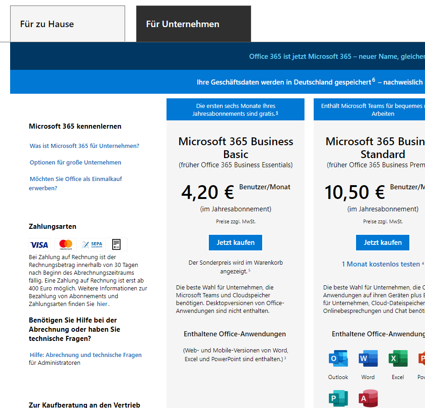This screenshot has width=425, height=408.
Task: Click '(früher Office 365 Business Essentials)' text
Action: point(235,165)
